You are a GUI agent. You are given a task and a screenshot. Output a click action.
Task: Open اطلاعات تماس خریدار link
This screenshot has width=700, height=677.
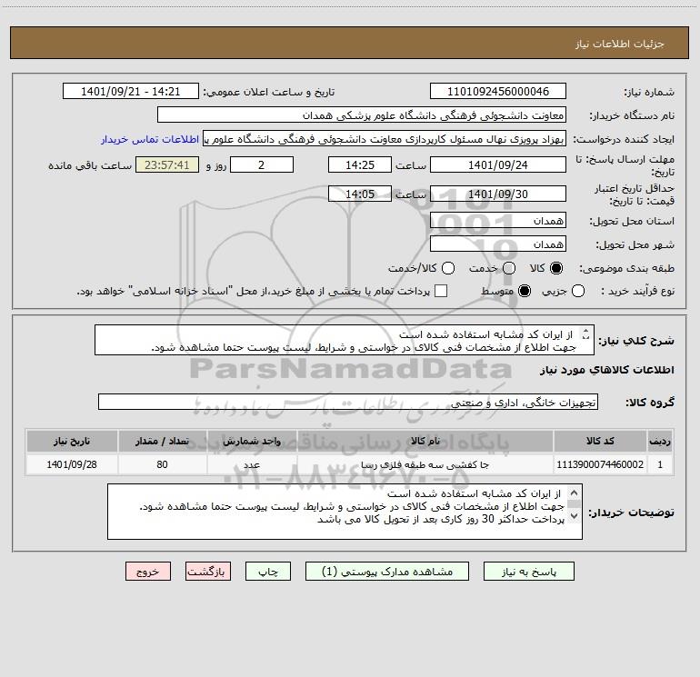pos(150,139)
